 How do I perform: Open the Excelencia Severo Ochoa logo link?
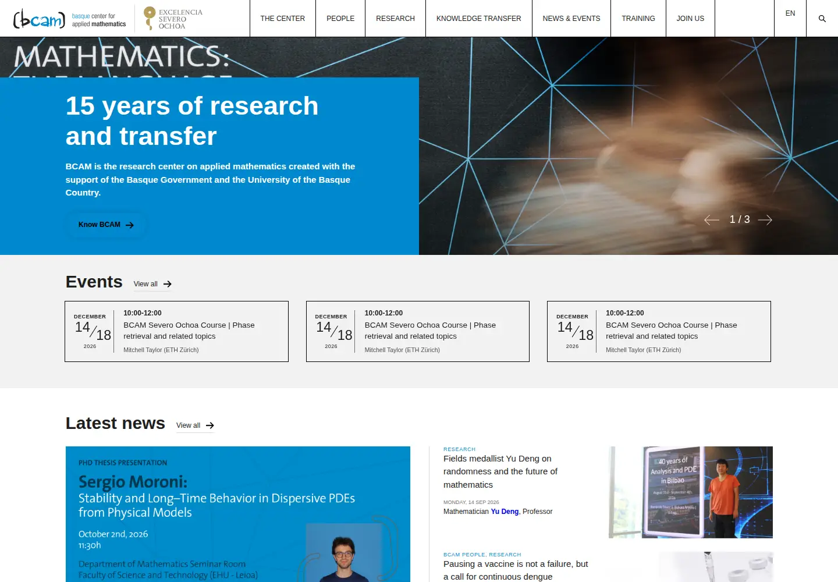(x=173, y=19)
